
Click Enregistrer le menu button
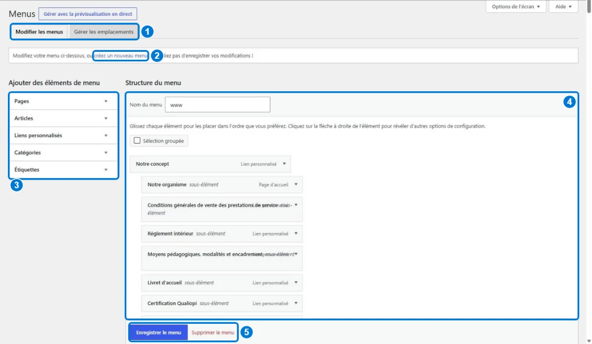[x=159, y=333]
